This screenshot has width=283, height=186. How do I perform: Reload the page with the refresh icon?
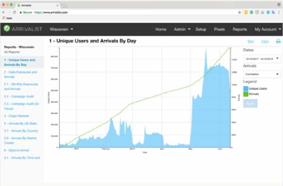[x=15, y=12]
